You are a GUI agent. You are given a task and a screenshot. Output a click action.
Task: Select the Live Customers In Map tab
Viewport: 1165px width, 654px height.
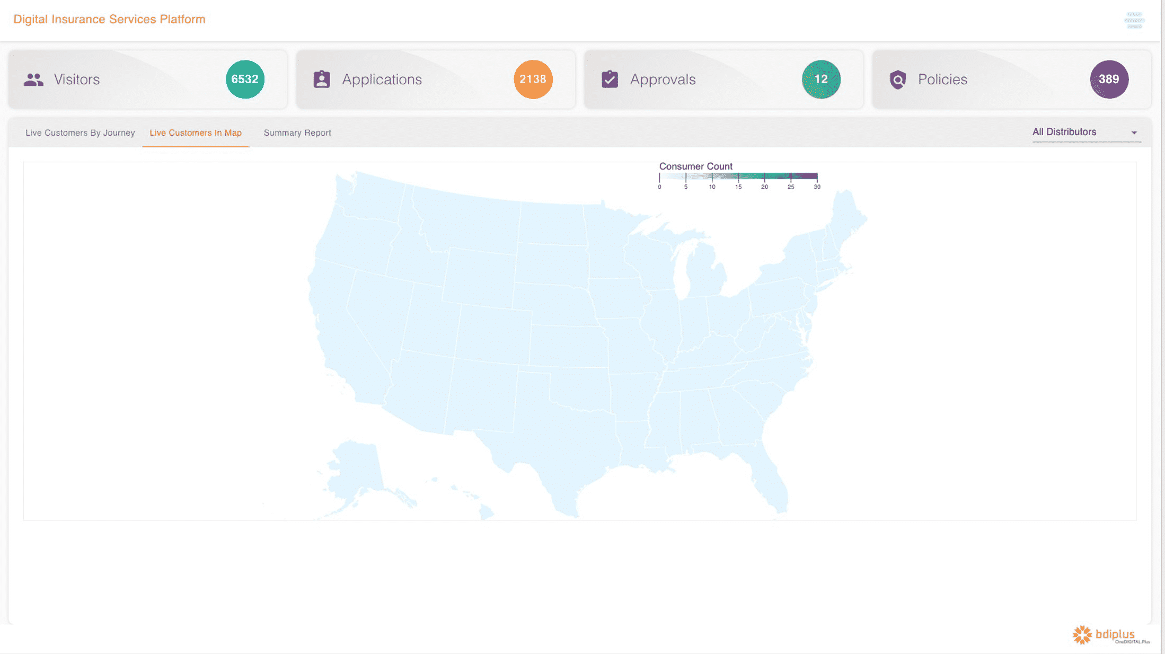coord(196,132)
